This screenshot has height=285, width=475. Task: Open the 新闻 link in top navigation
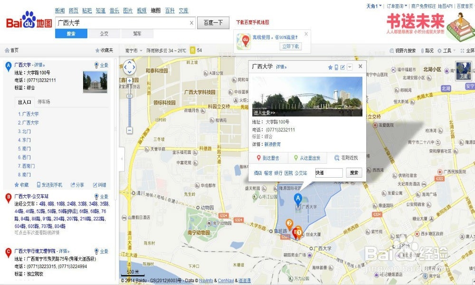pyautogui.click(x=60, y=10)
